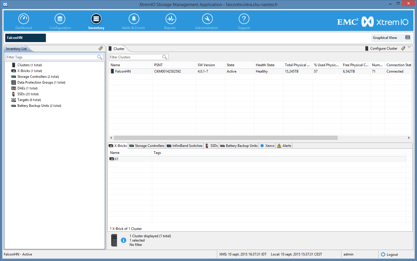This screenshot has height=261, width=417.
Task: Click the X1 brick icon
Action: (112, 159)
